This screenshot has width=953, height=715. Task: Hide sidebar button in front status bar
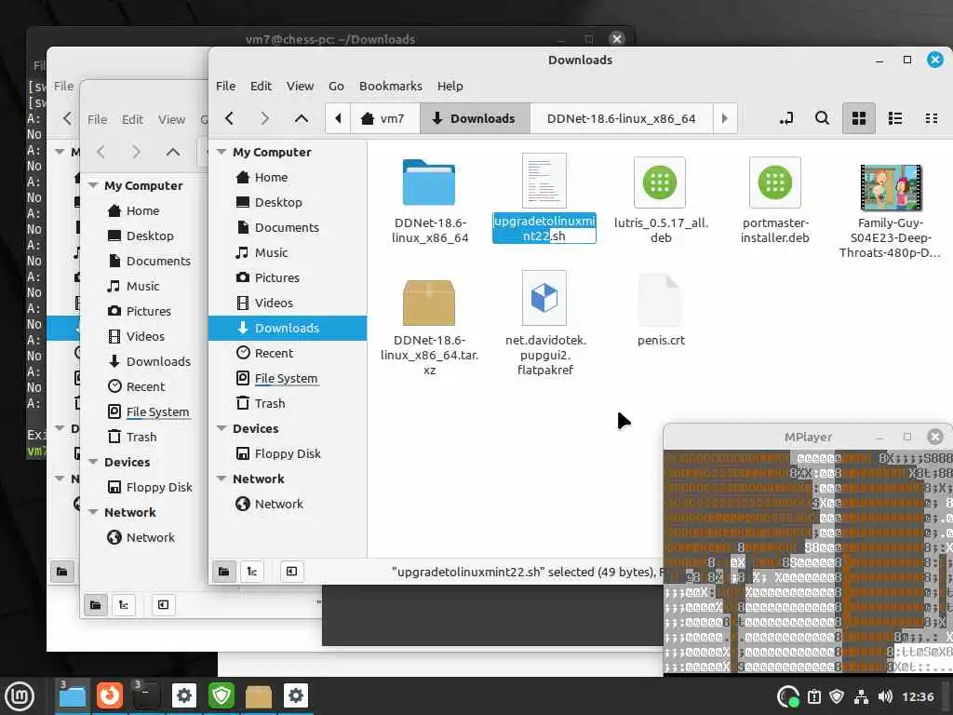click(x=291, y=572)
